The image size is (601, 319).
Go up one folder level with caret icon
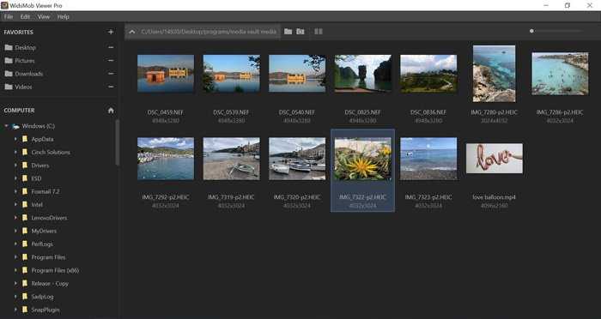tap(132, 32)
